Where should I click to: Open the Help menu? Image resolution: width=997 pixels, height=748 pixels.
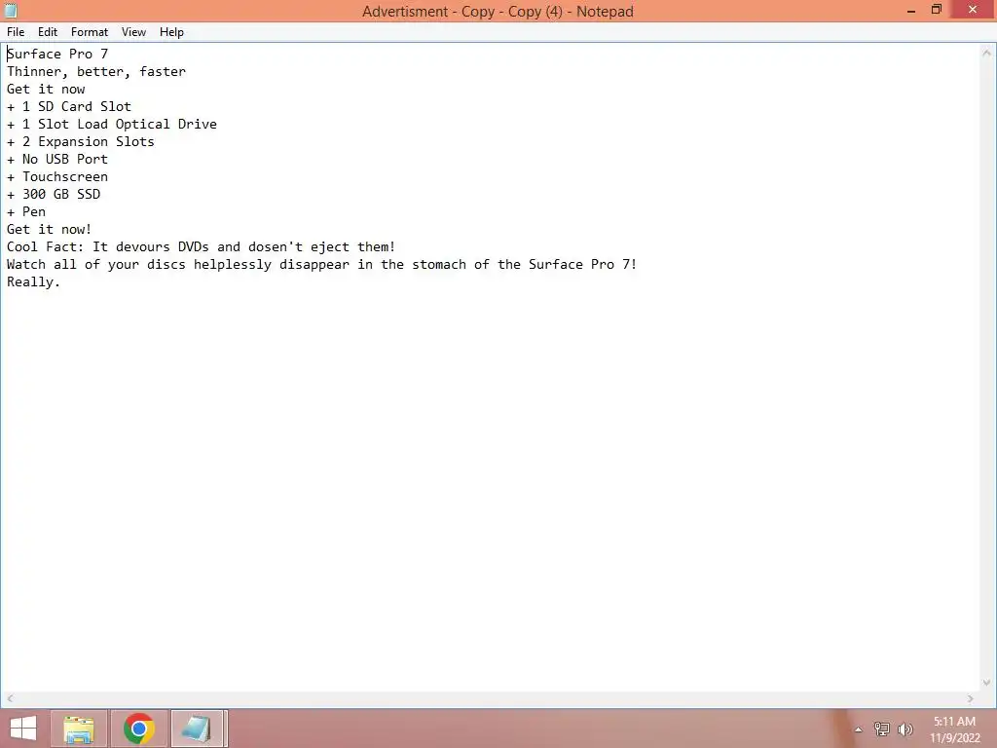pos(171,32)
